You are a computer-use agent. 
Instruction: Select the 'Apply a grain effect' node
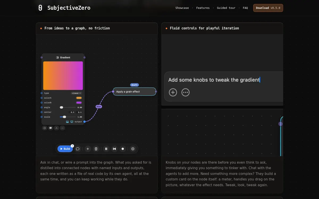pyautogui.click(x=135, y=92)
